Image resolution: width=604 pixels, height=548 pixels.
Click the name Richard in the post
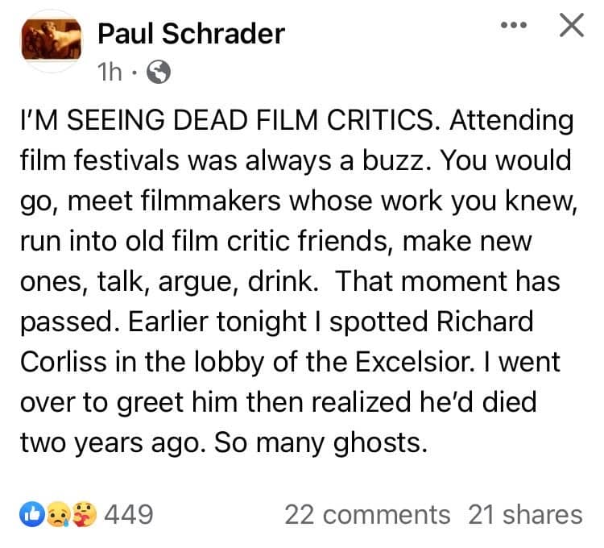(x=486, y=321)
